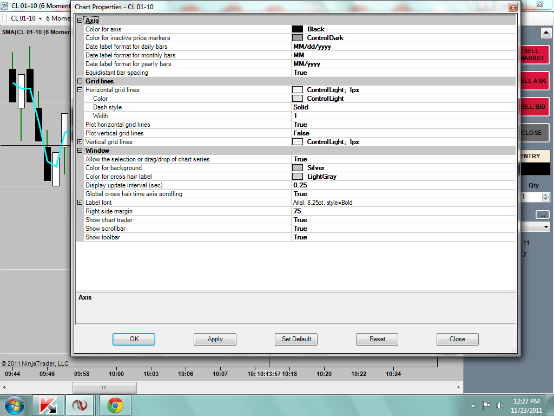This screenshot has height=416, width=554.
Task: Expand Vertical grid lines sub-properties
Action: [80, 142]
